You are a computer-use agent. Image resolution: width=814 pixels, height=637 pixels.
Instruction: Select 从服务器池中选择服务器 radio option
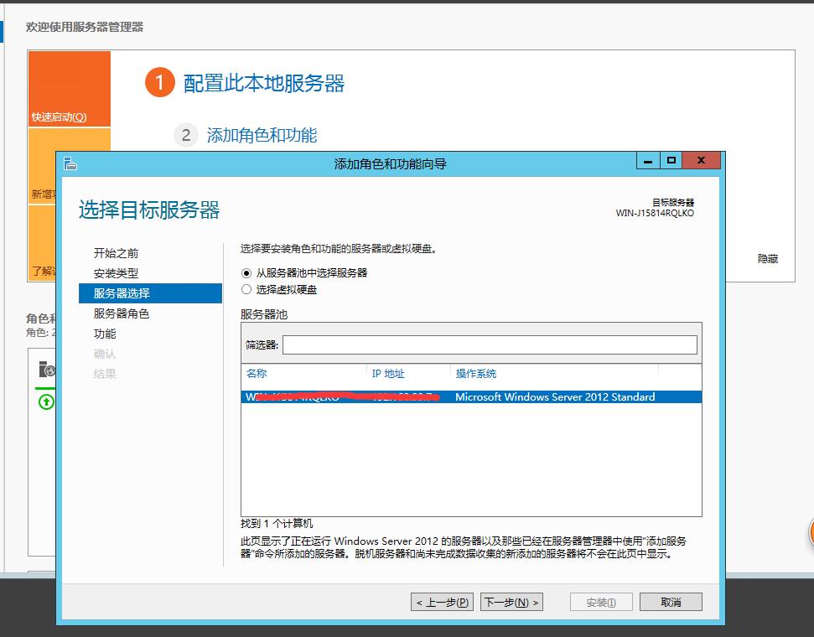pos(246,272)
